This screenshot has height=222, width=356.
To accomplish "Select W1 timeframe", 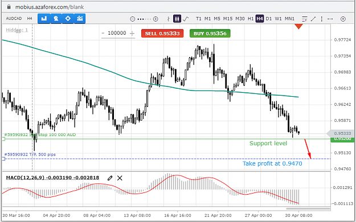I will click(x=278, y=19).
